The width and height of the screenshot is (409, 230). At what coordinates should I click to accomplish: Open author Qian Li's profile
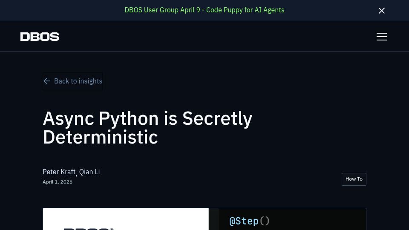pos(89,172)
